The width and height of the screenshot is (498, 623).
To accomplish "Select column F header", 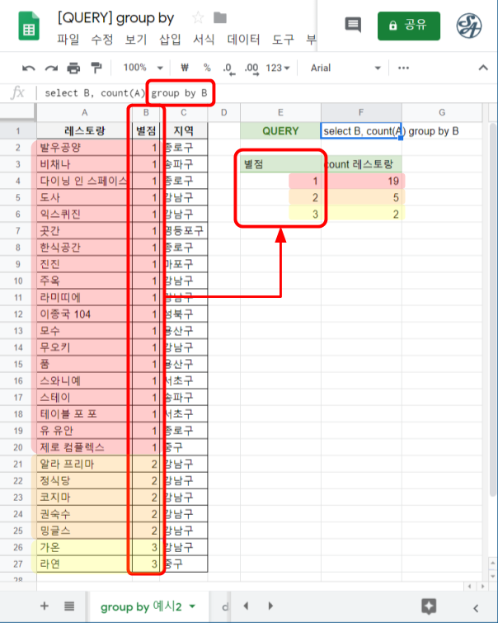I will 361,113.
